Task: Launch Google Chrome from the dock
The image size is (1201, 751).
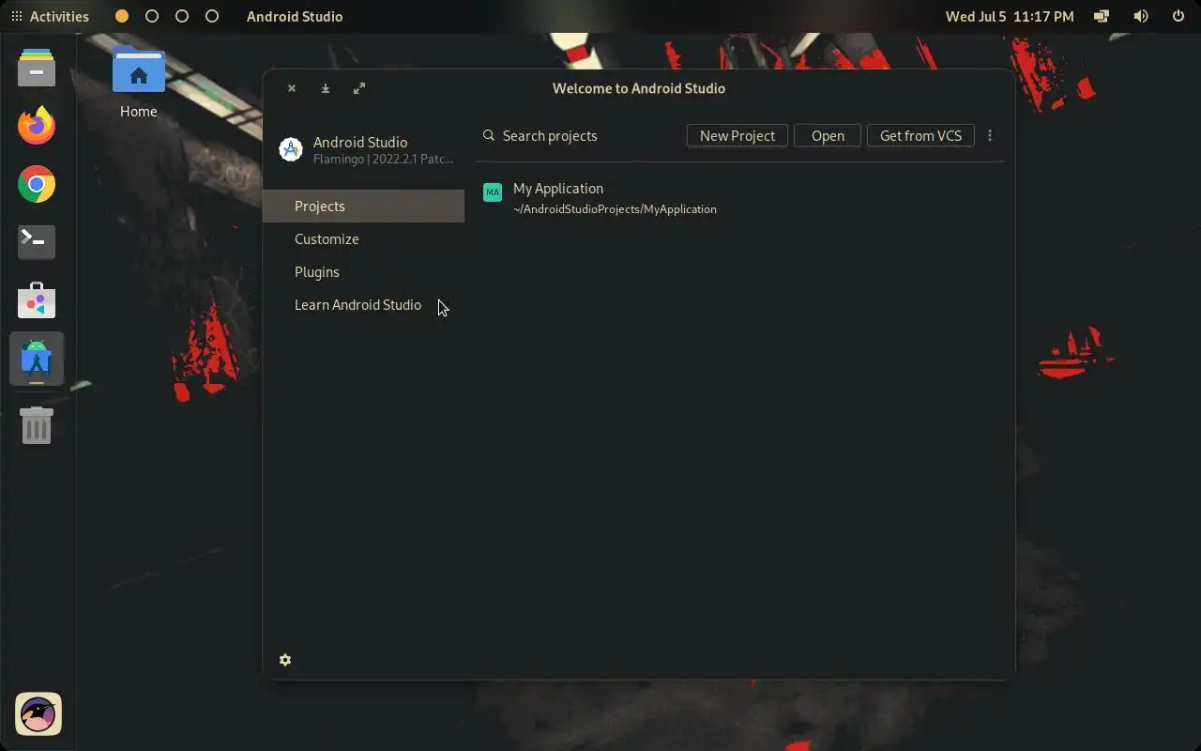Action: pyautogui.click(x=37, y=185)
